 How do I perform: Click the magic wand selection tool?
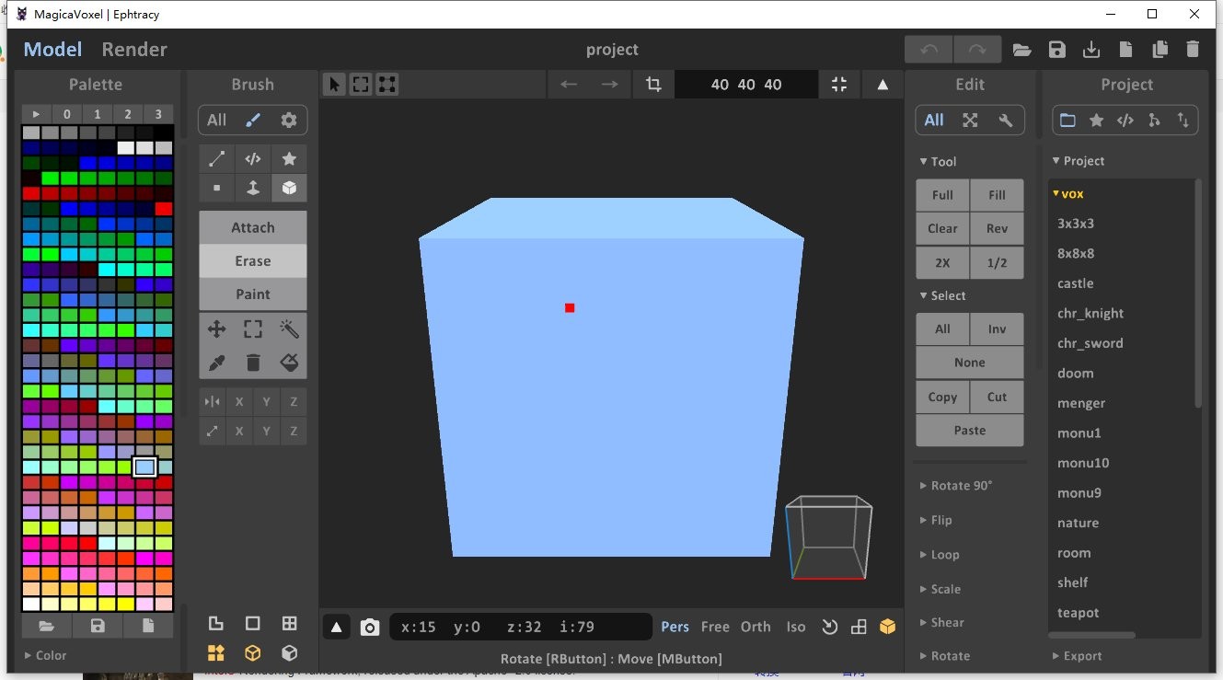pyautogui.click(x=289, y=329)
